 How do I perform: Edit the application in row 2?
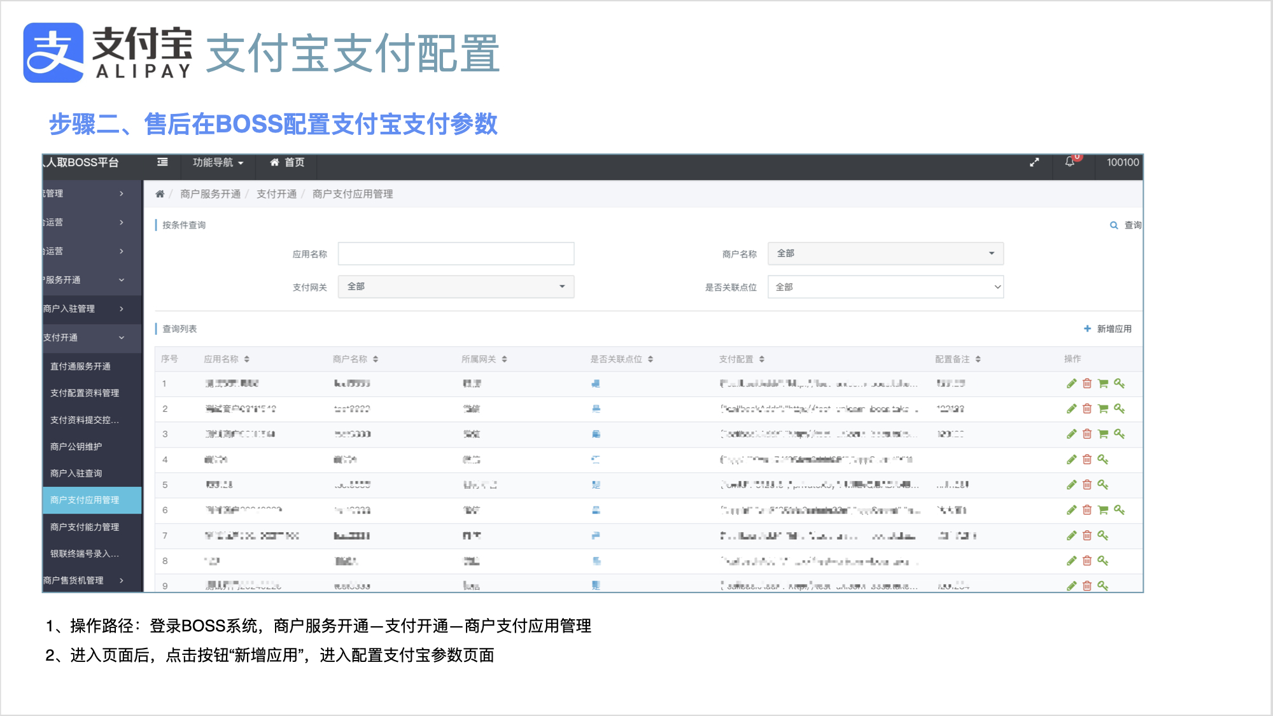1071,409
